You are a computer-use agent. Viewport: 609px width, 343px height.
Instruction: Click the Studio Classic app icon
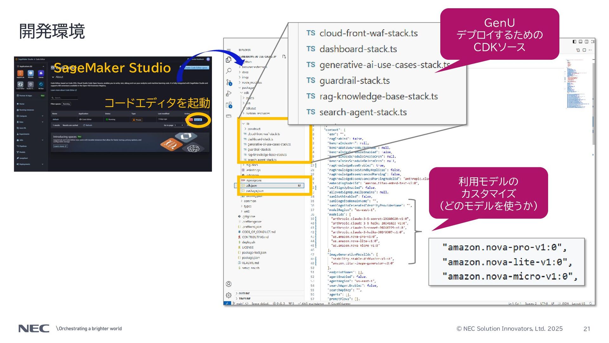(x=30, y=84)
